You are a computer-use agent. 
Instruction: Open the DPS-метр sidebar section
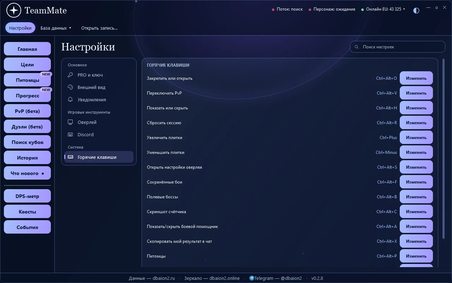tap(27, 196)
